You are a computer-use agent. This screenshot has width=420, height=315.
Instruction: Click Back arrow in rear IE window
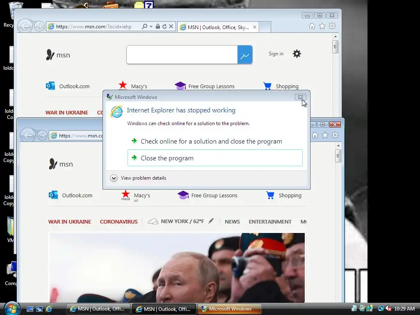(25, 26)
